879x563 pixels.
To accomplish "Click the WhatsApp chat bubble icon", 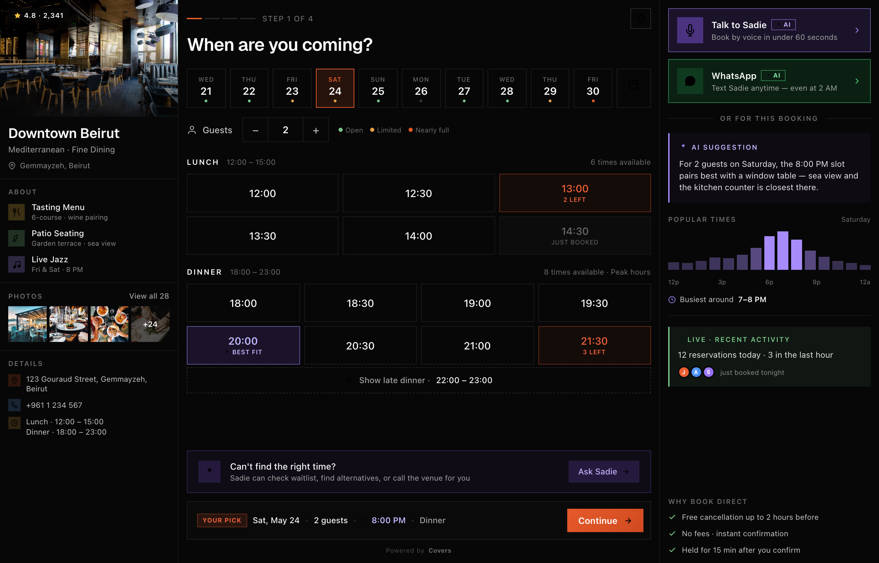I will tap(690, 81).
